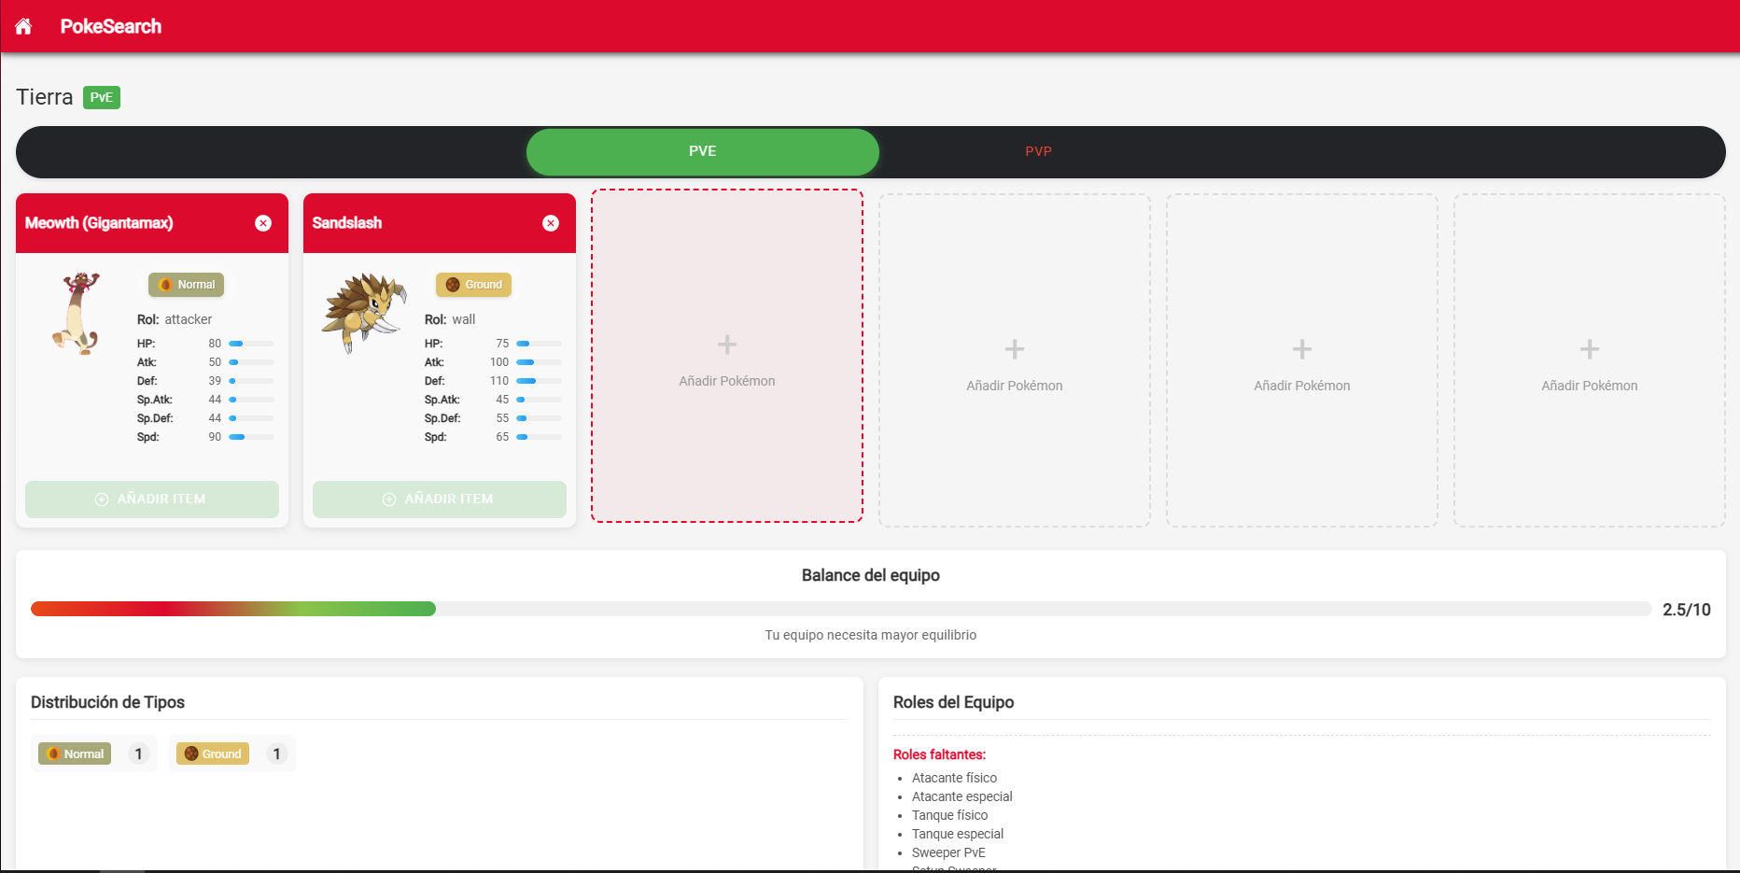Click Meowth's Spd stat bar

coord(252,437)
